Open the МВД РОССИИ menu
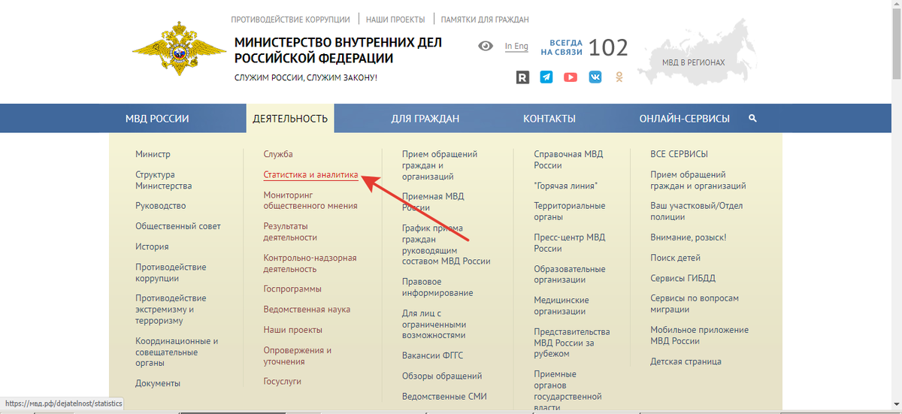The height and width of the screenshot is (414, 902). [x=157, y=119]
